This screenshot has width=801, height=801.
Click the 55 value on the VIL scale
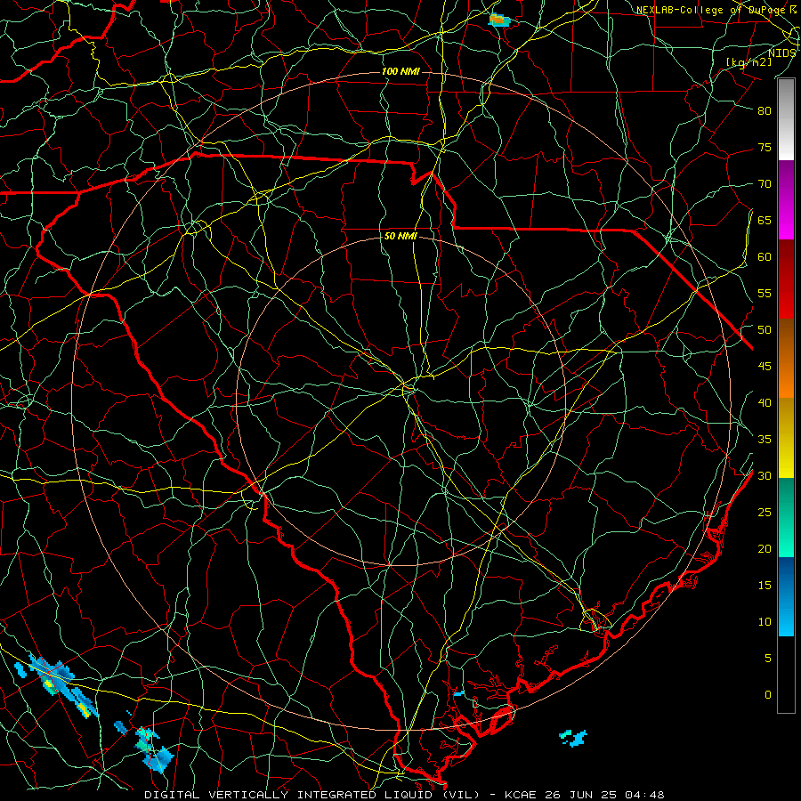tap(765, 293)
